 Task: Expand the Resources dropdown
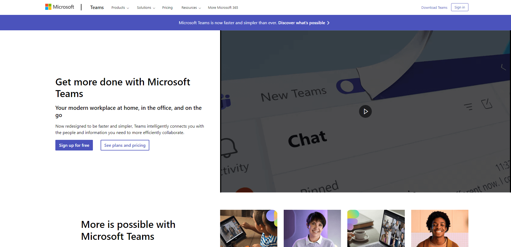click(191, 8)
